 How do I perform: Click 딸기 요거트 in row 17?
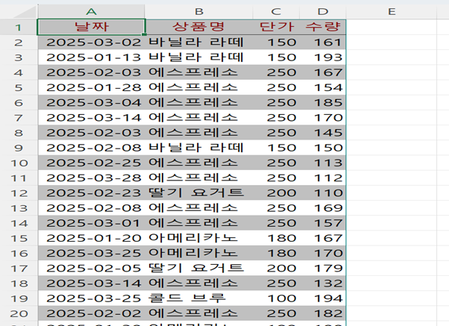(199, 268)
